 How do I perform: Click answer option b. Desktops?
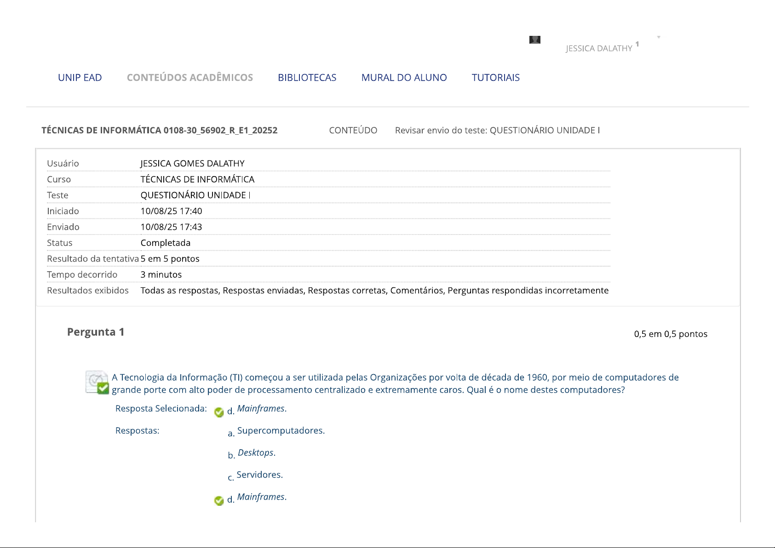[x=256, y=453]
